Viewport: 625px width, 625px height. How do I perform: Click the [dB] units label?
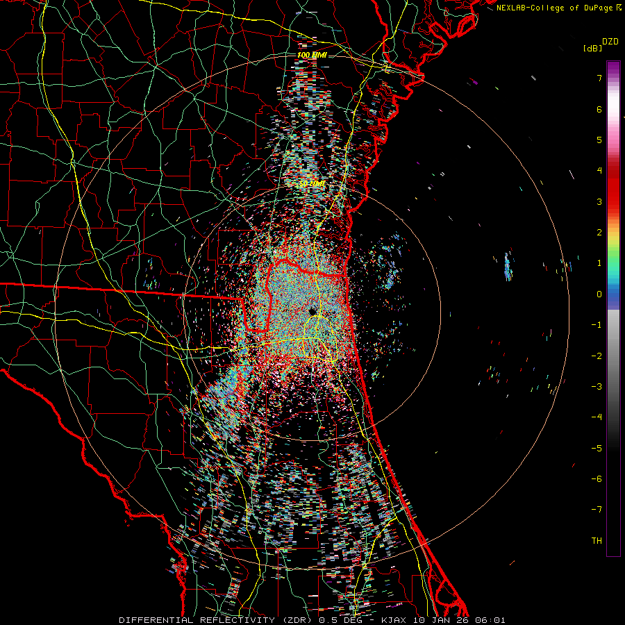(x=592, y=48)
